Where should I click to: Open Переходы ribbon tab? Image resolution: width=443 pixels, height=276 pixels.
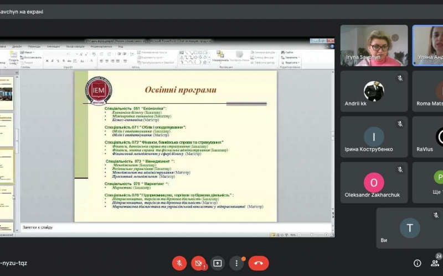[34, 46]
